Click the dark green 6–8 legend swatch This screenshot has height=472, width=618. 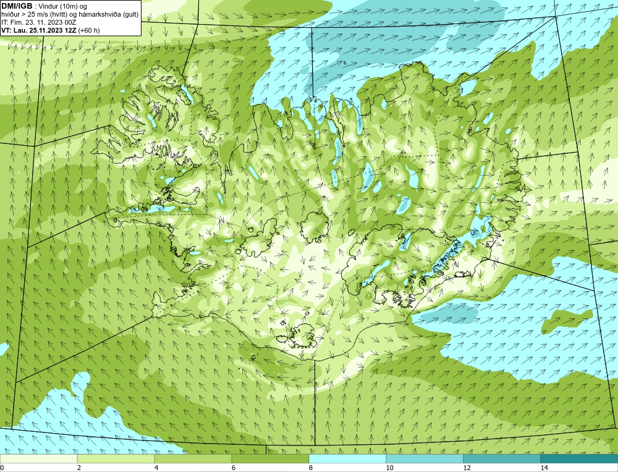(271, 459)
